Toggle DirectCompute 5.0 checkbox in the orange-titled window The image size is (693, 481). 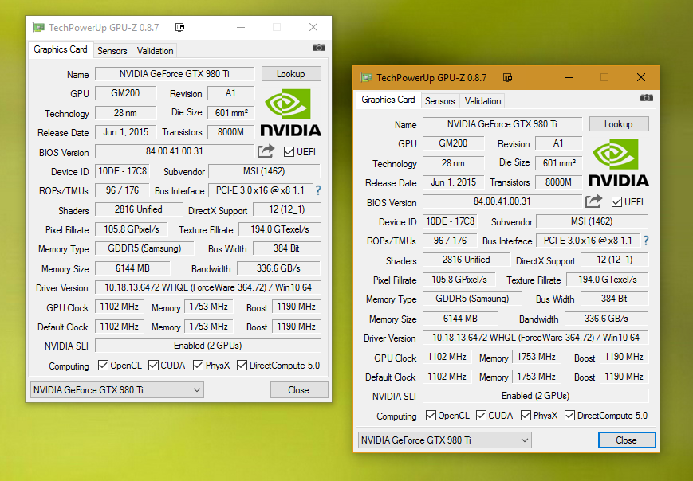pyautogui.click(x=570, y=416)
